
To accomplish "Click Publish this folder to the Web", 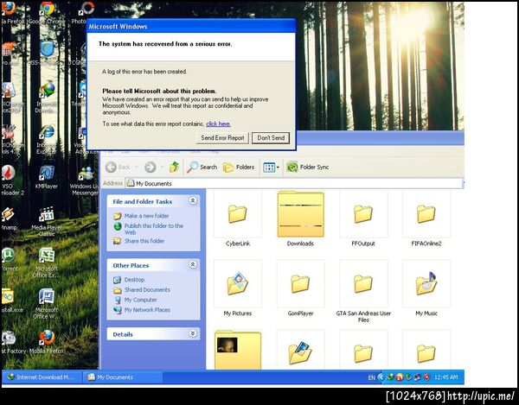I will (x=154, y=229).
